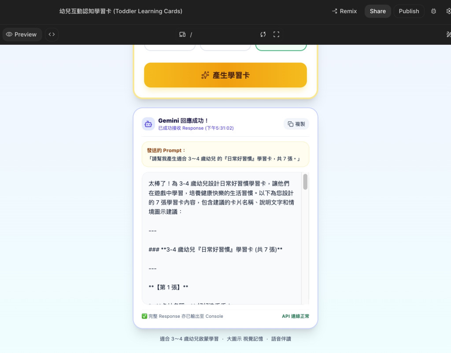Copy the response with 複製 button
The image size is (451, 353).
(x=296, y=124)
